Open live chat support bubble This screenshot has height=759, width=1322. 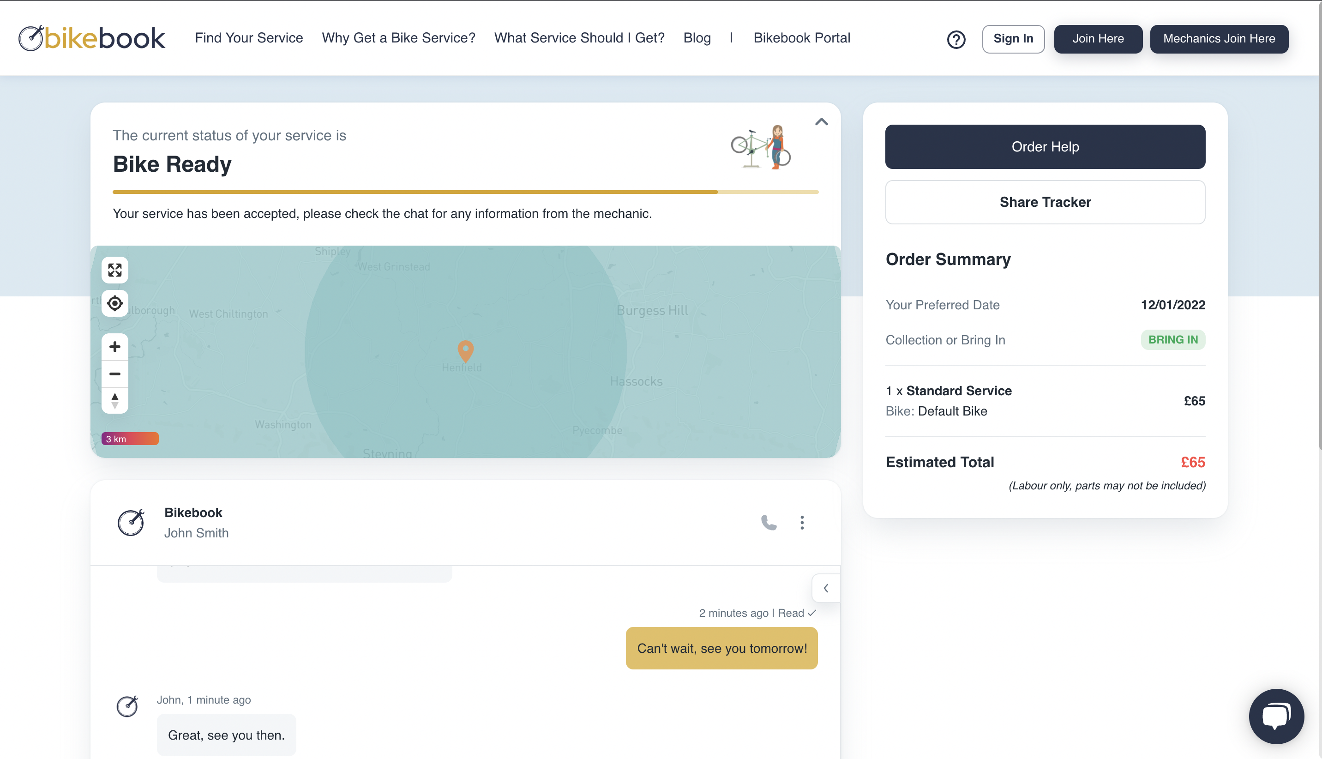(1276, 716)
